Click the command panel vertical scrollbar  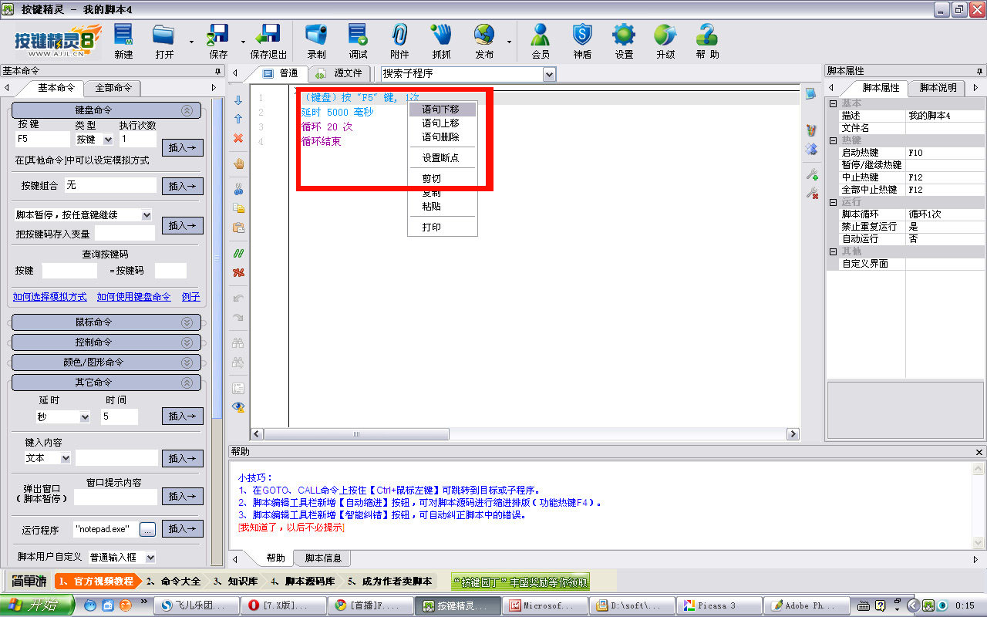pyautogui.click(x=217, y=258)
